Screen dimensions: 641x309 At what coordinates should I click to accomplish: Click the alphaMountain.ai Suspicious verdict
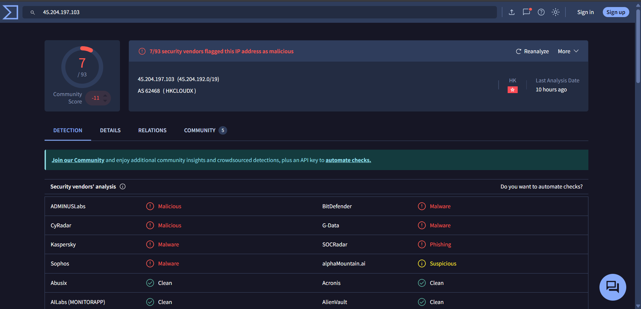click(443, 263)
